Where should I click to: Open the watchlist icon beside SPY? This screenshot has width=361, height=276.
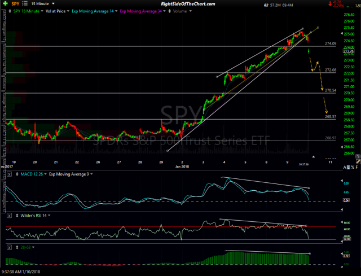25,3
